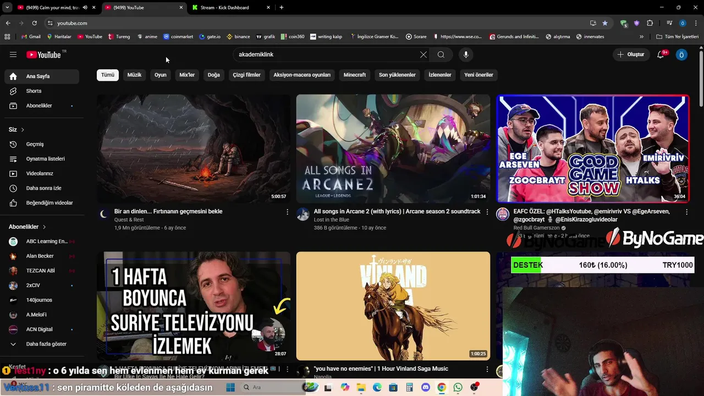Open options for Arcane 2 songs video
704x396 pixels.
[x=487, y=212]
